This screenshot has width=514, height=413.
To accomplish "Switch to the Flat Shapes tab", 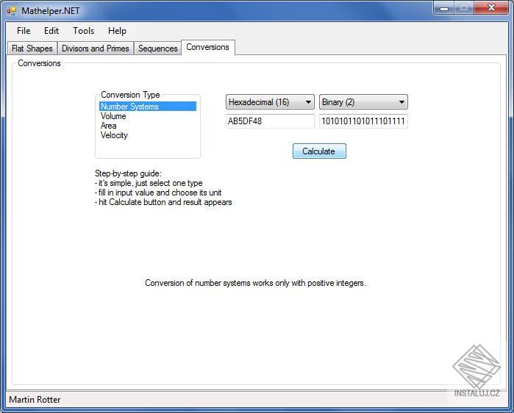I will pyautogui.click(x=32, y=49).
